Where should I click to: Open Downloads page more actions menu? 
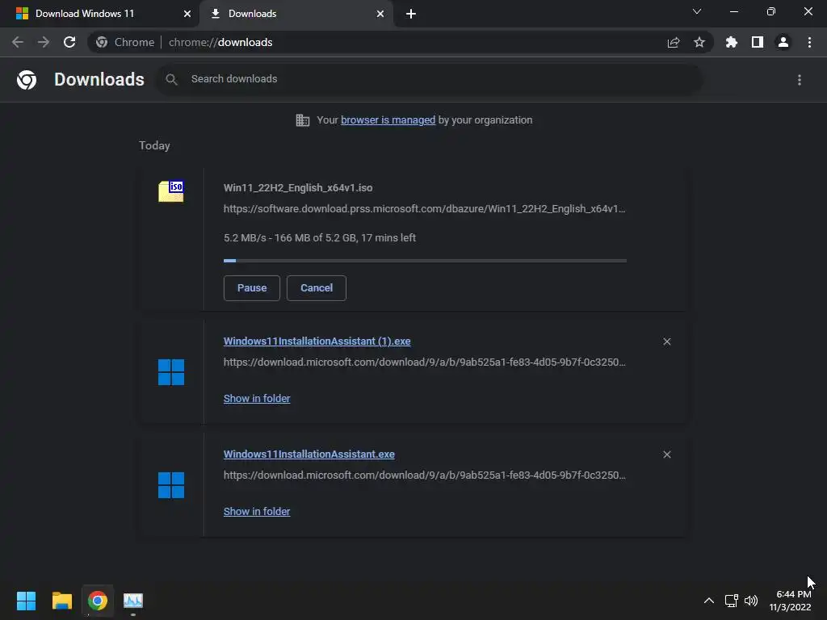pyautogui.click(x=800, y=80)
